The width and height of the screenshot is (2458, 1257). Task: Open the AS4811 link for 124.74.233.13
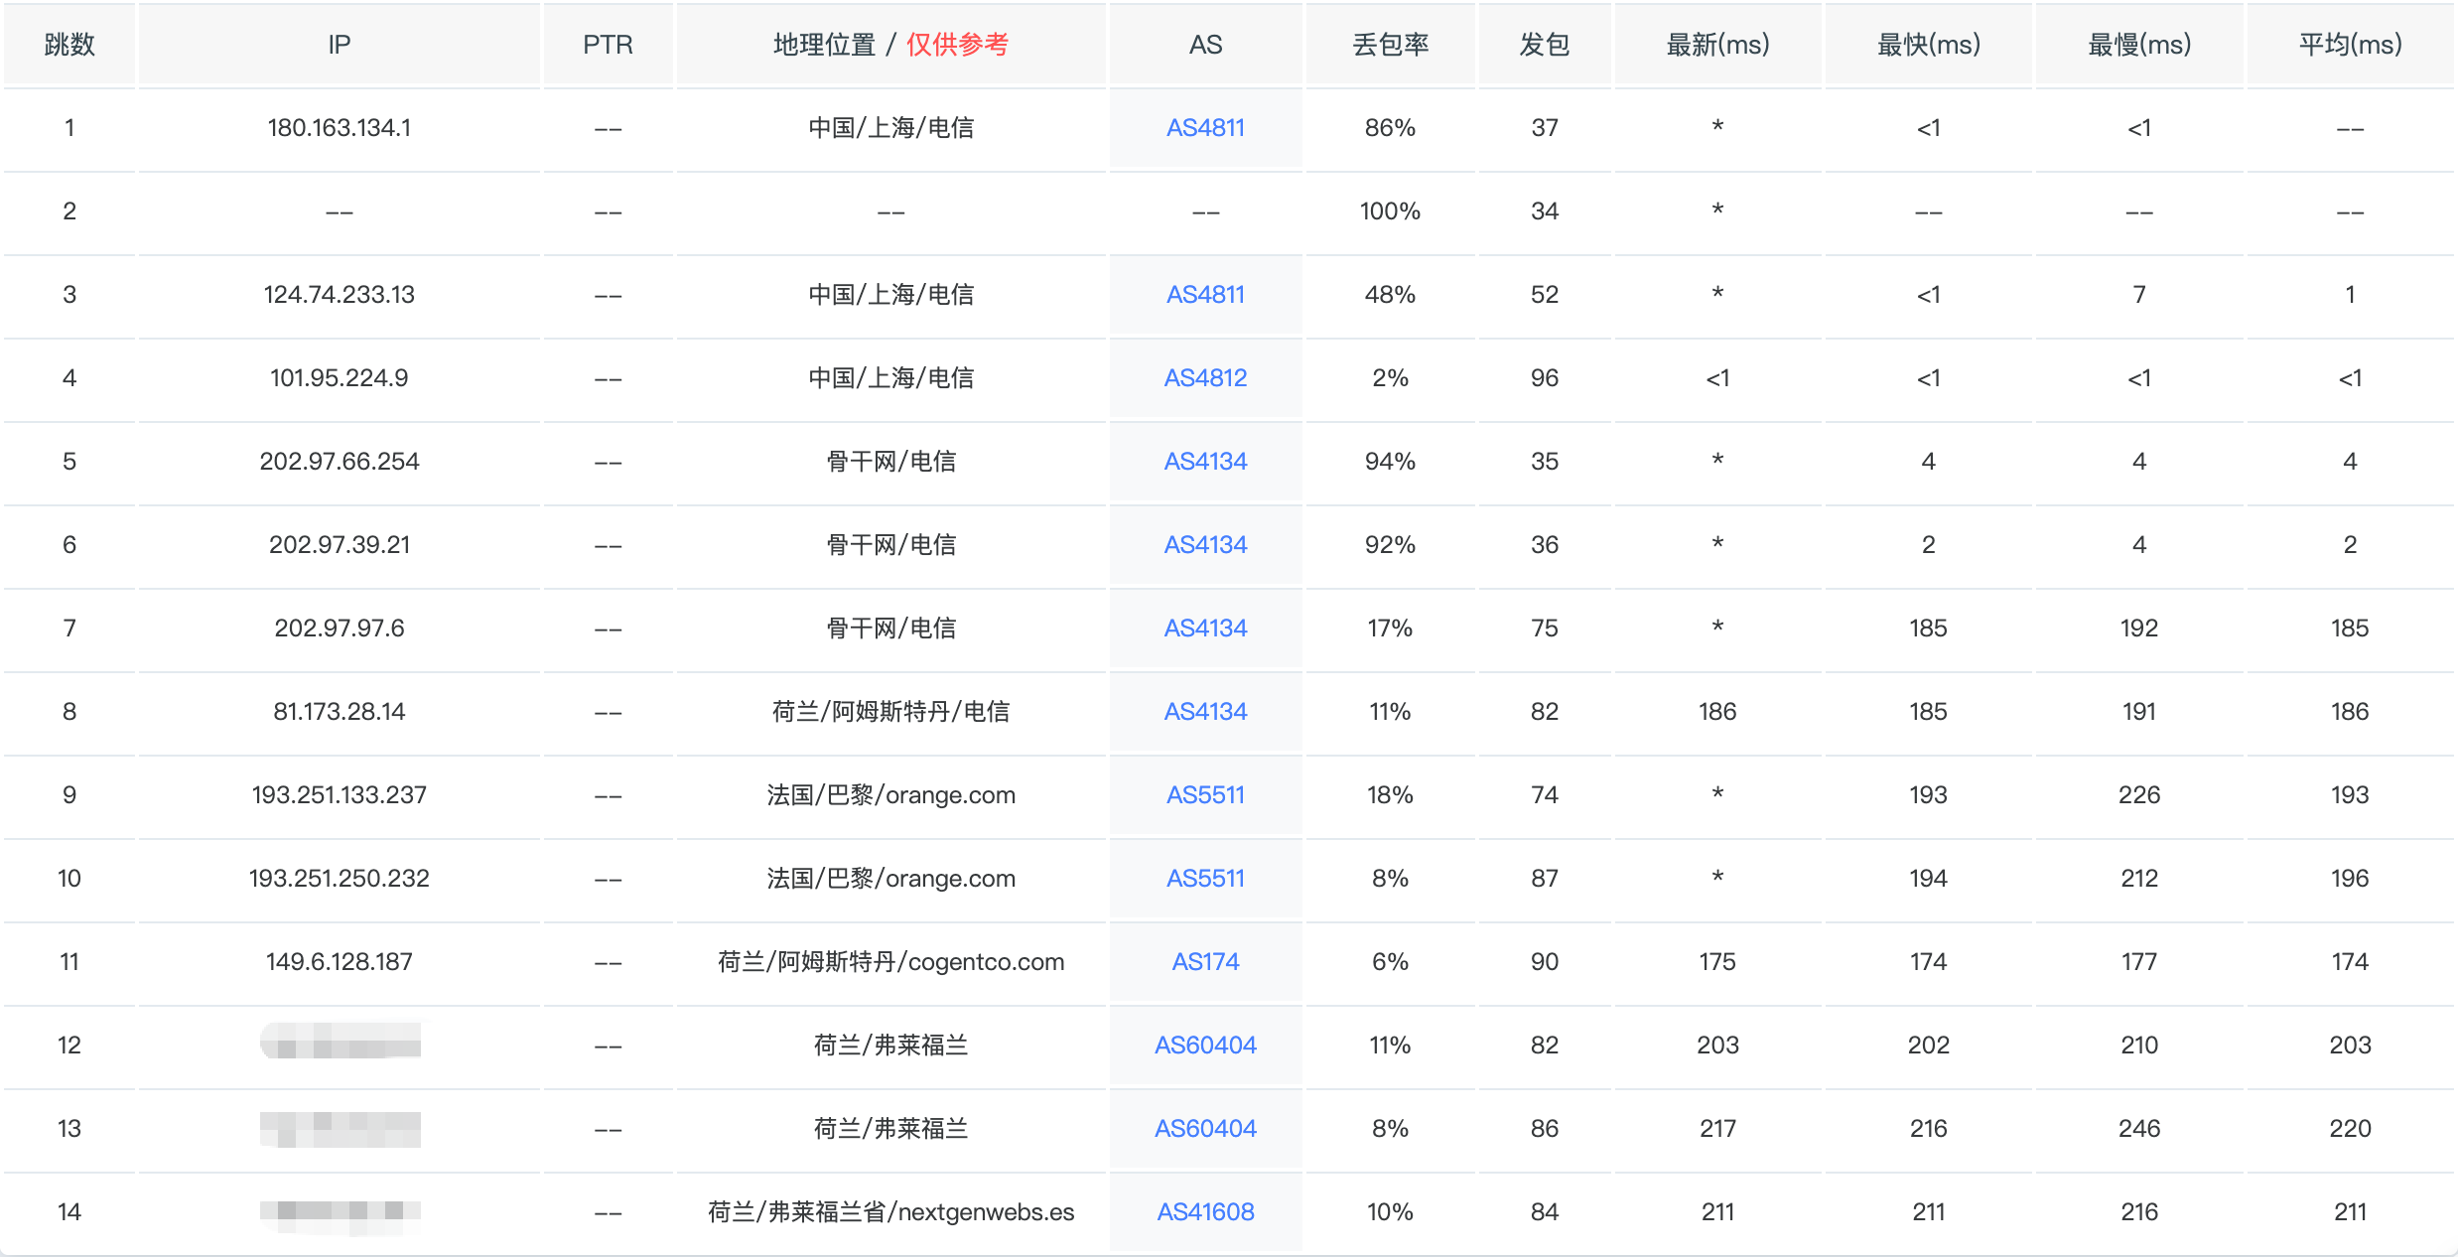1205,295
